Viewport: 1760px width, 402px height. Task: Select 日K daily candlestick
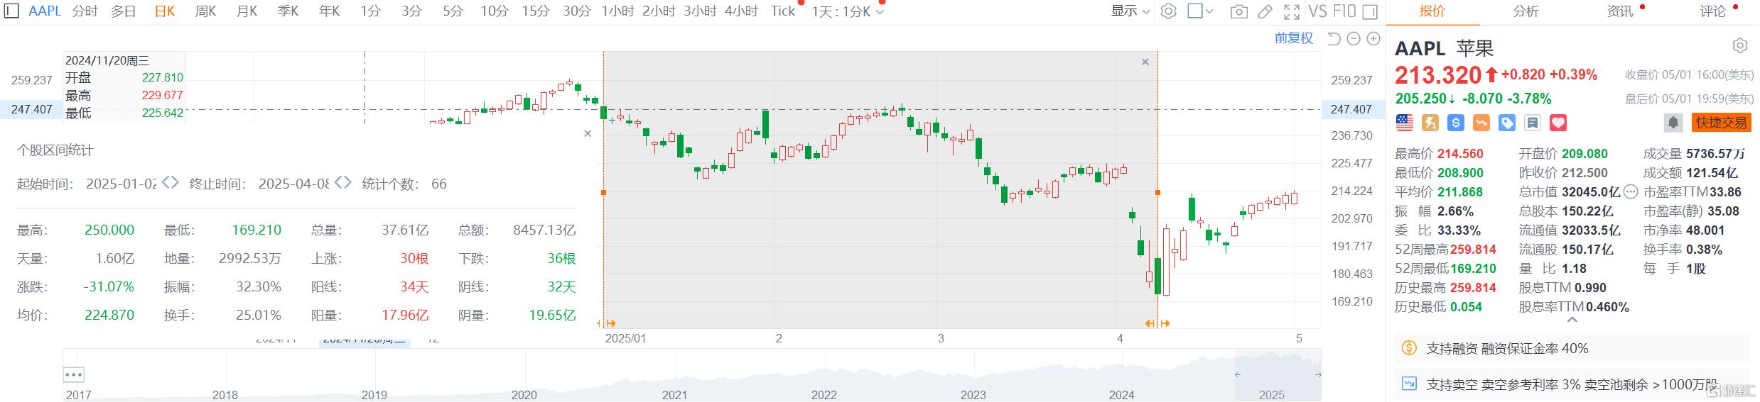pos(165,11)
